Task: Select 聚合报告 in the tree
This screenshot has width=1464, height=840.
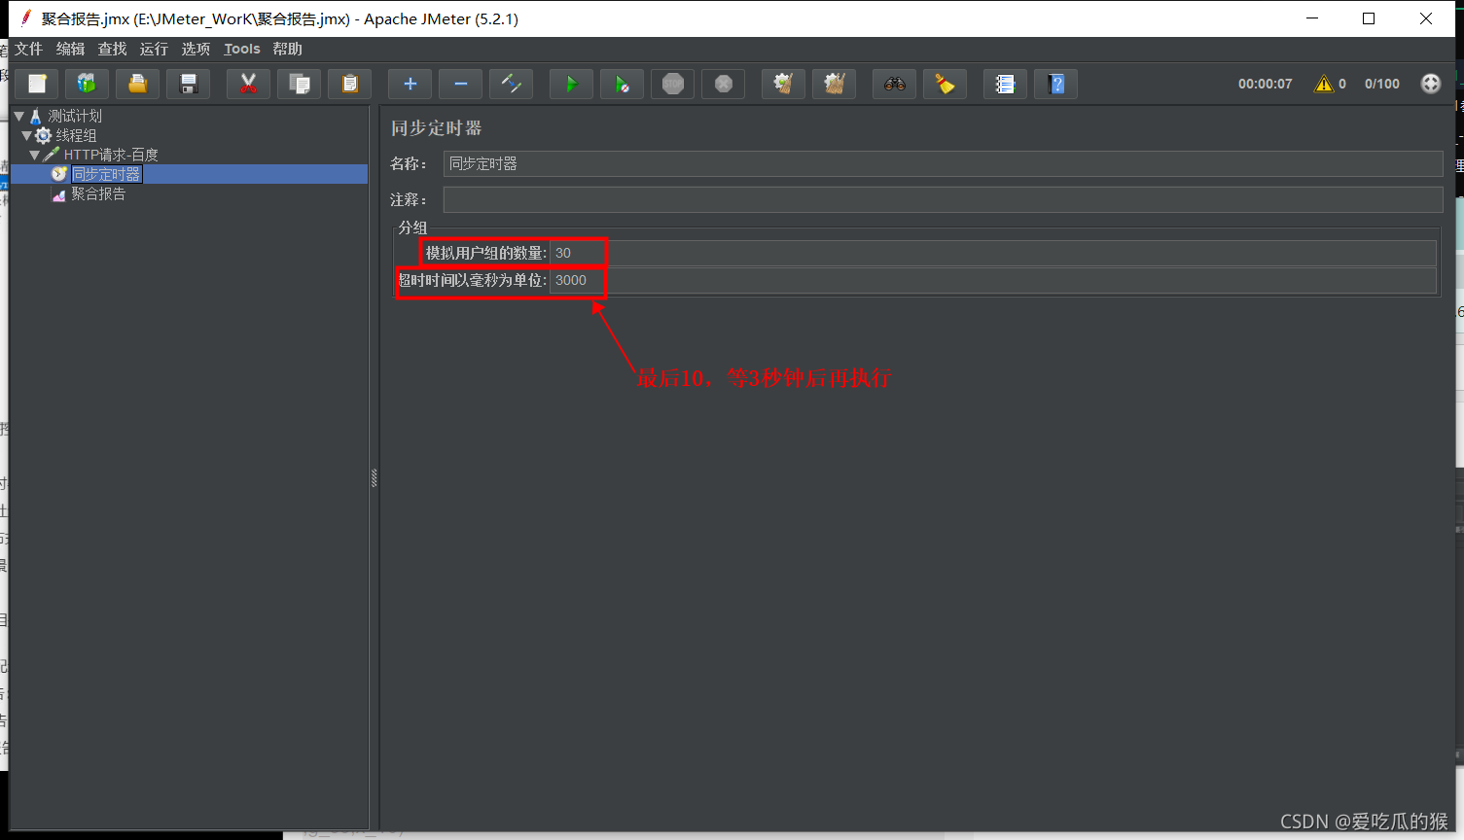Action: click(x=98, y=193)
